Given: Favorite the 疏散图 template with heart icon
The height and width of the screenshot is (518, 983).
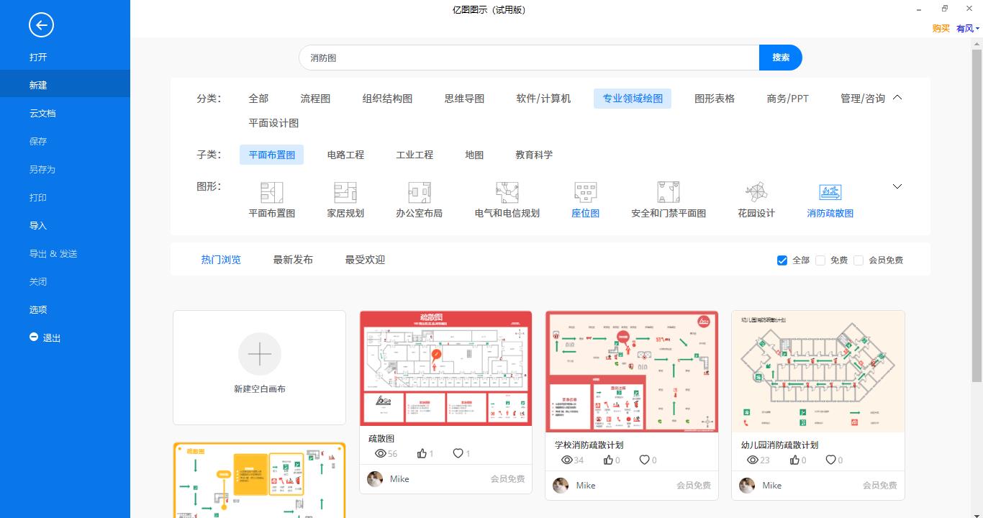Looking at the screenshot, I should (458, 453).
